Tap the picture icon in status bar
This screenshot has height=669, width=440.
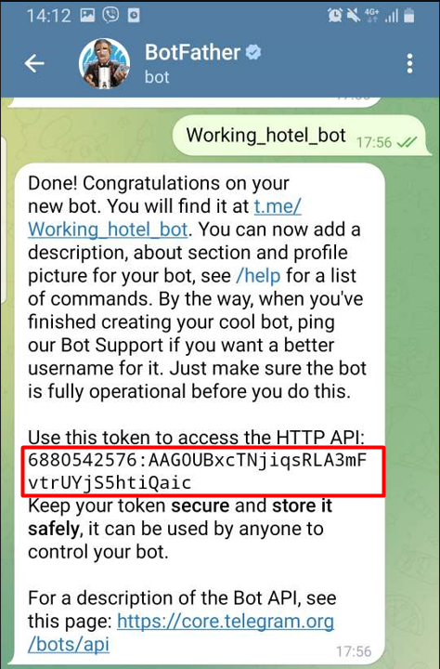click(87, 16)
